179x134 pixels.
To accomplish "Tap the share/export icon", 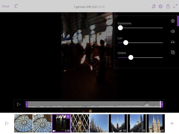I will 168,6.
